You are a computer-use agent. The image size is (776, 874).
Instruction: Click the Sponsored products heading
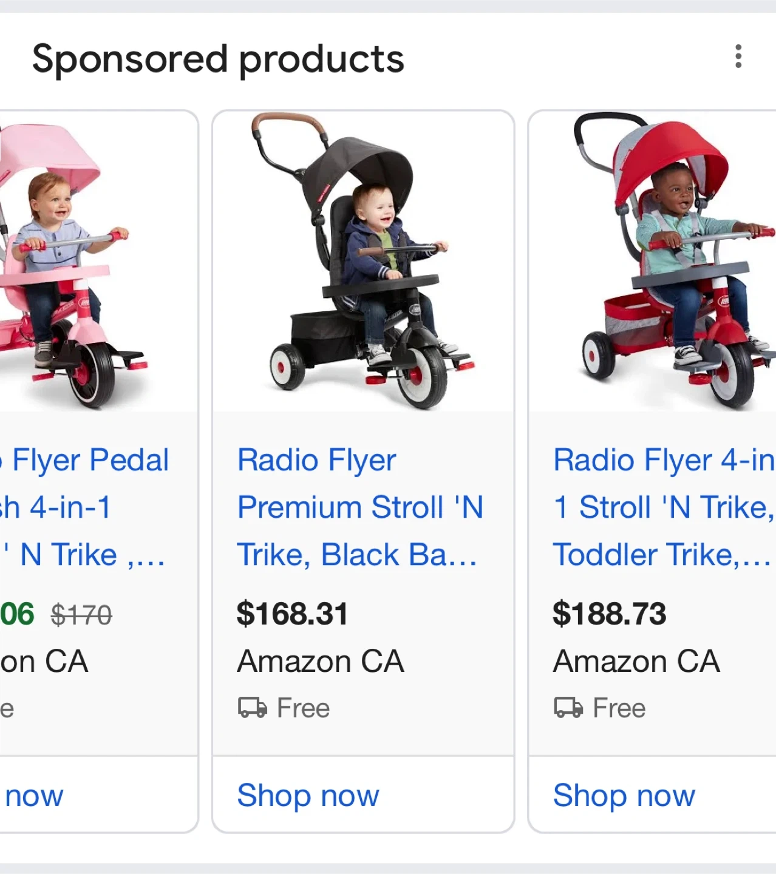point(218,59)
